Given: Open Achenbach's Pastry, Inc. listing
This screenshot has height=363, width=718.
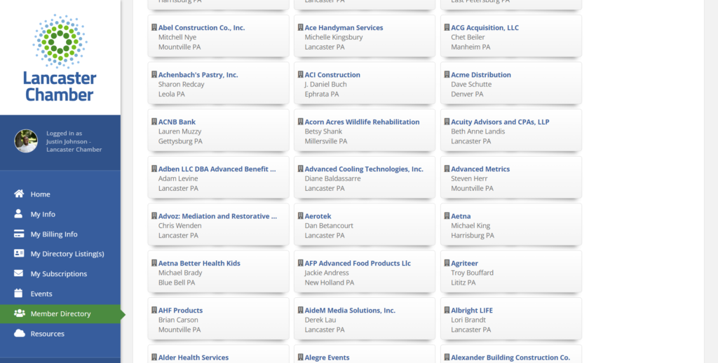Looking at the screenshot, I should [x=198, y=75].
